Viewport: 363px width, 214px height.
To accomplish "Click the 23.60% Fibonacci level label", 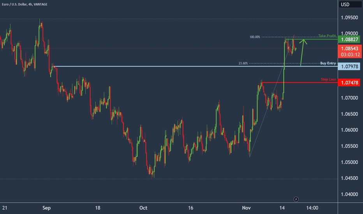I will [x=243, y=63].
